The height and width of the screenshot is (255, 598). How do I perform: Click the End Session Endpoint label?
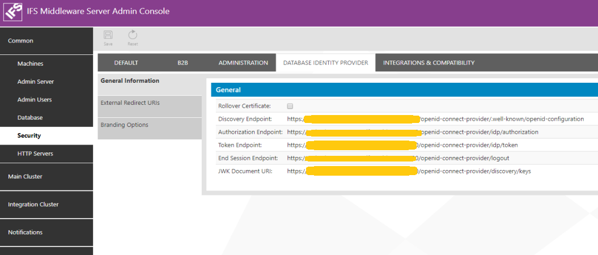pos(248,158)
